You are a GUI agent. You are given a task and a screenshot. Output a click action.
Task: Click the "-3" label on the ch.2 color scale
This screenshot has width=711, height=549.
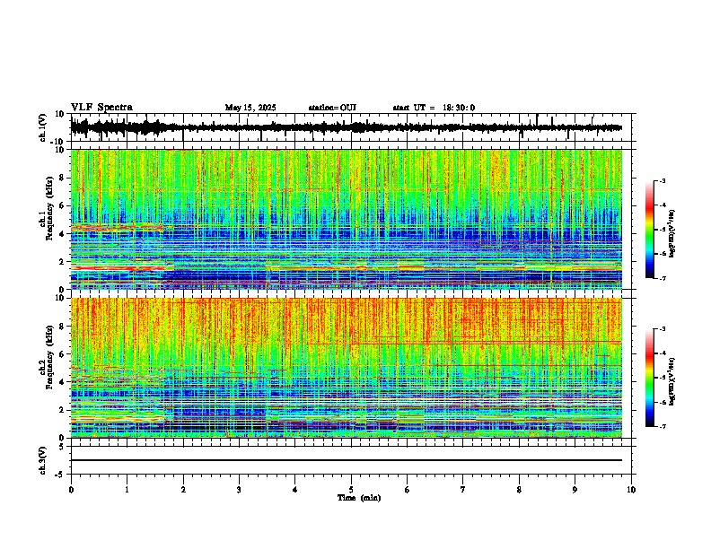(x=663, y=329)
